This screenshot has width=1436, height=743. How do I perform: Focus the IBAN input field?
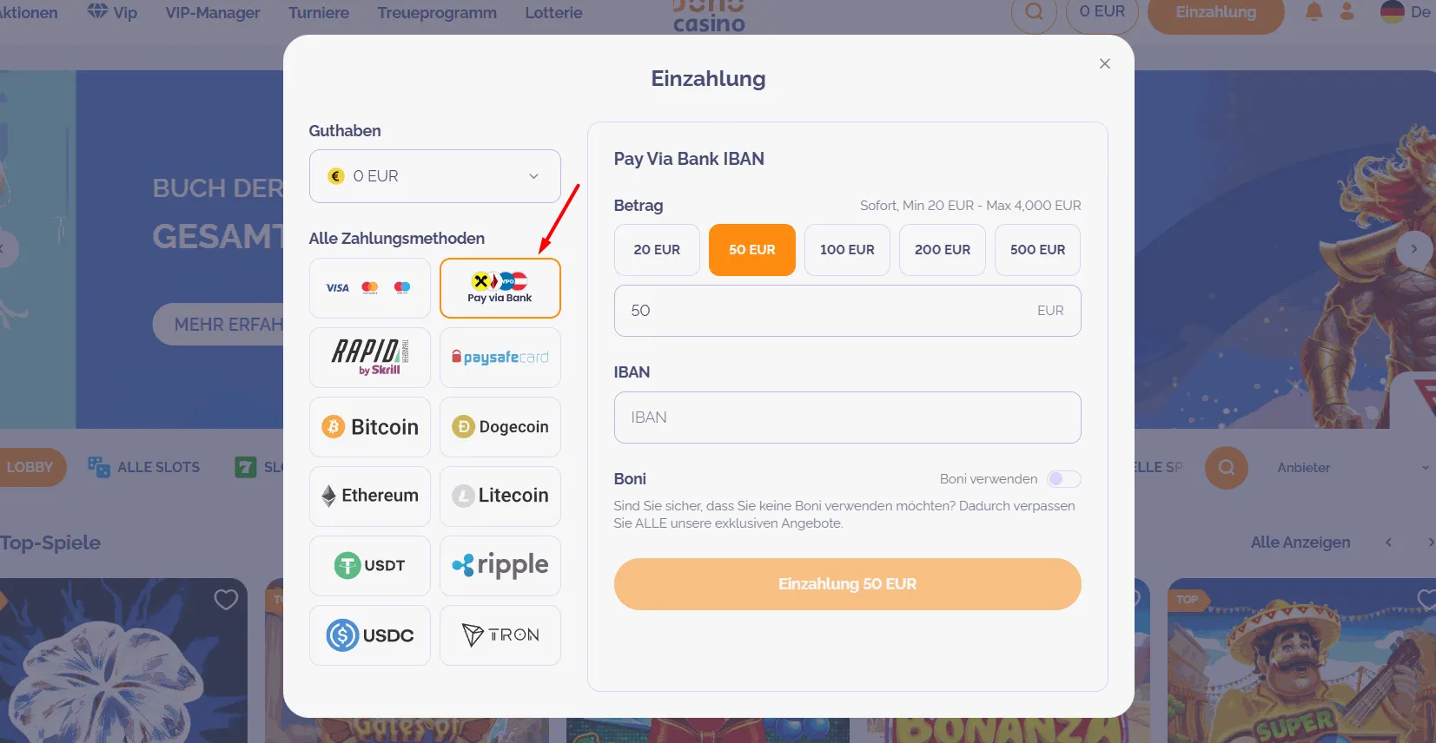847,418
